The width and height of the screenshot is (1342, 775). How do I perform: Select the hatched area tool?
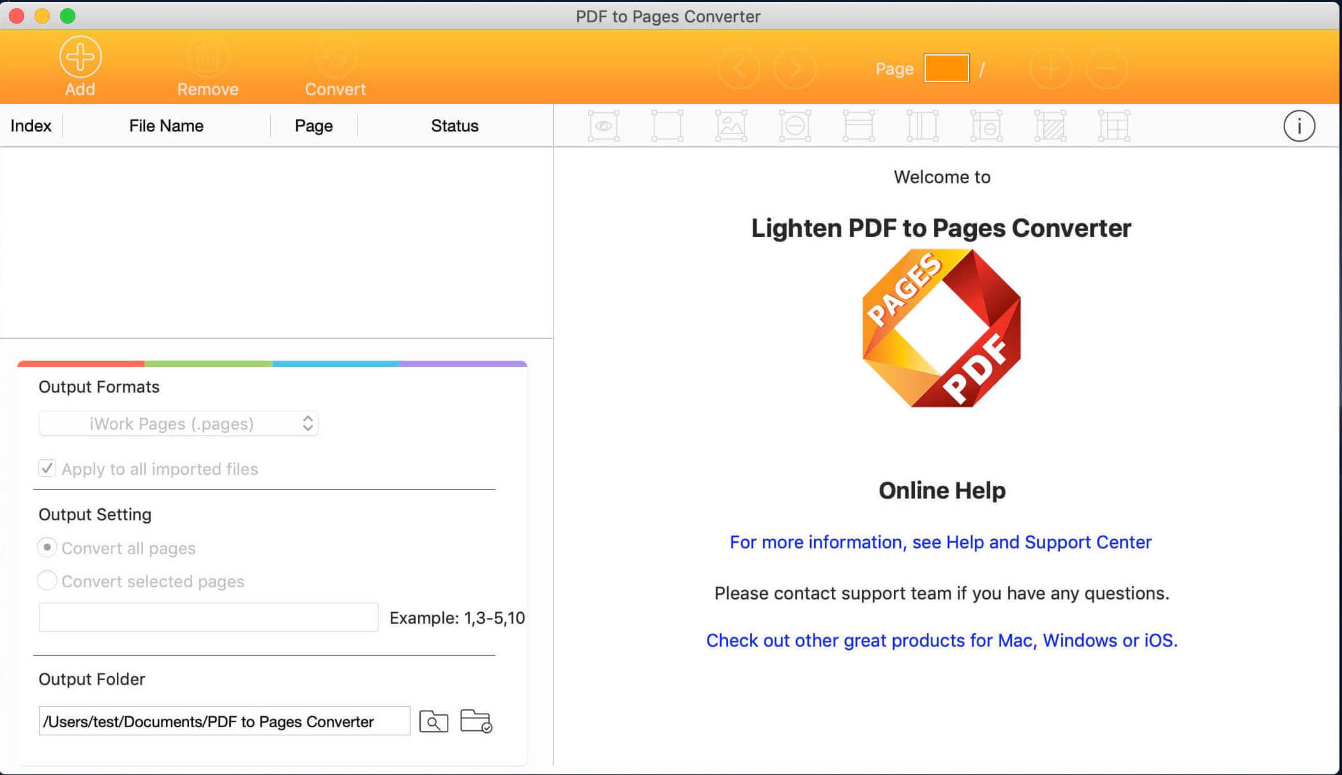[x=1050, y=126]
